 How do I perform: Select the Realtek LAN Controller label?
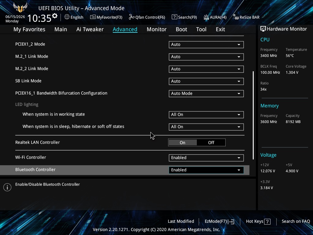pos(38,142)
